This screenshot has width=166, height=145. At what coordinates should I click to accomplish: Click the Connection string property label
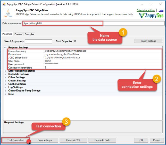[17, 51]
